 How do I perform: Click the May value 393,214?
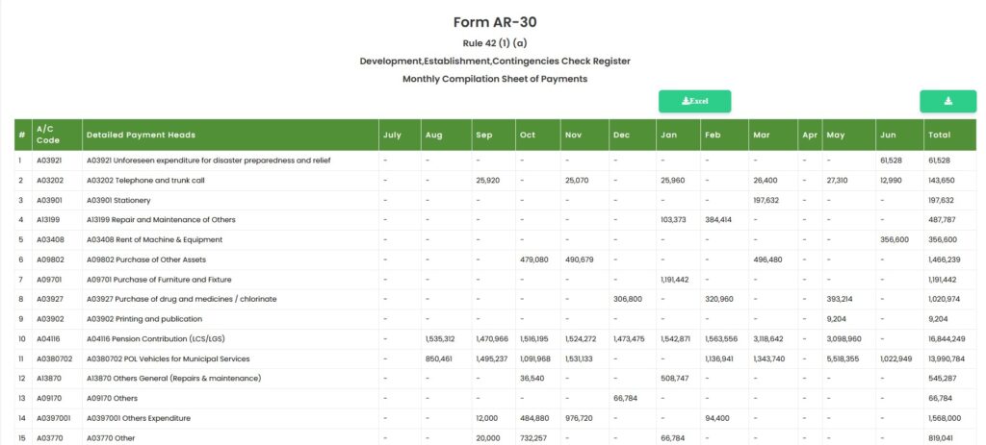(x=840, y=299)
